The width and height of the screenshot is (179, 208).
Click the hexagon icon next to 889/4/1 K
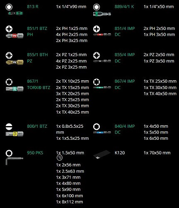97,7
